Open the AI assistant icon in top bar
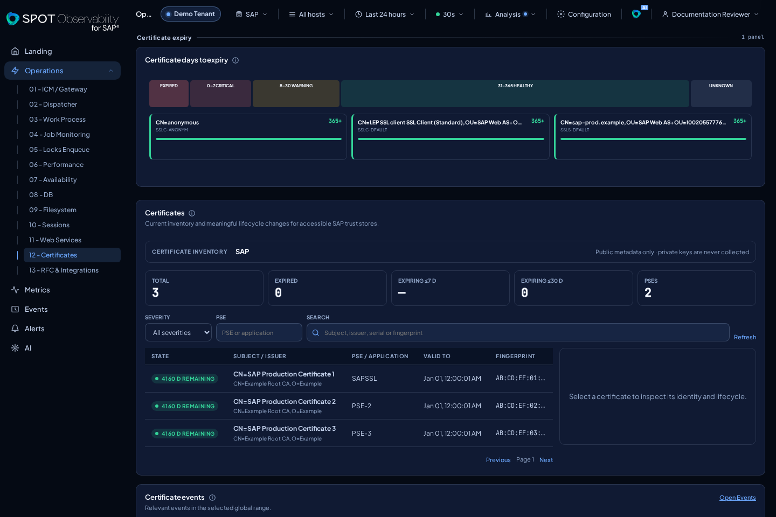 [x=636, y=14]
